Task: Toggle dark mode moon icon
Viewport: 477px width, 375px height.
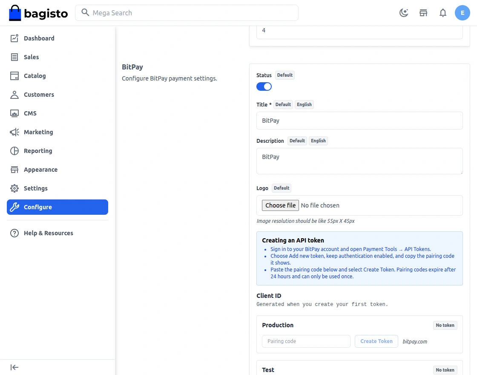Action: 404,13
